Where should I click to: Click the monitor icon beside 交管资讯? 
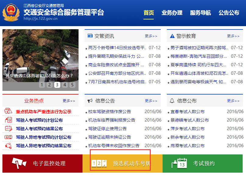coord(90,36)
